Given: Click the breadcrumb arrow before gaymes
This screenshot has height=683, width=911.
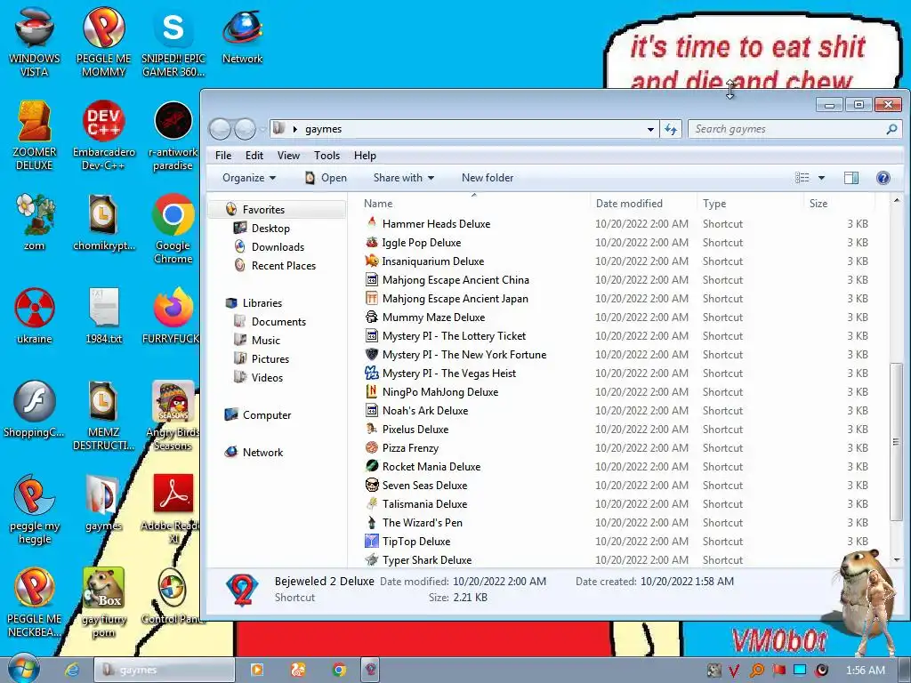Looking at the screenshot, I should coord(295,129).
